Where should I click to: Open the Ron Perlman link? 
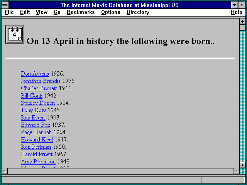tap(36, 147)
